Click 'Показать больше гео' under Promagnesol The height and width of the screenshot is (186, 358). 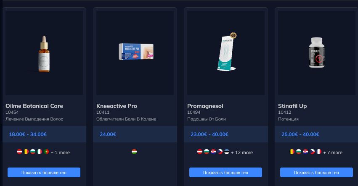pyautogui.click(x=225, y=172)
